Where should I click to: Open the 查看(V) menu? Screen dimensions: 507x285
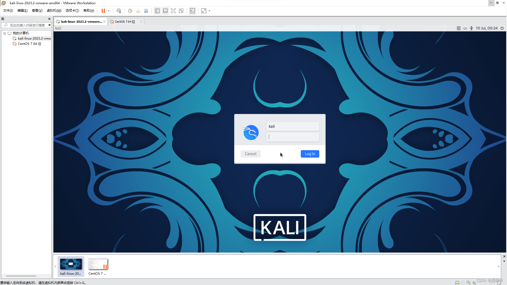pos(37,11)
